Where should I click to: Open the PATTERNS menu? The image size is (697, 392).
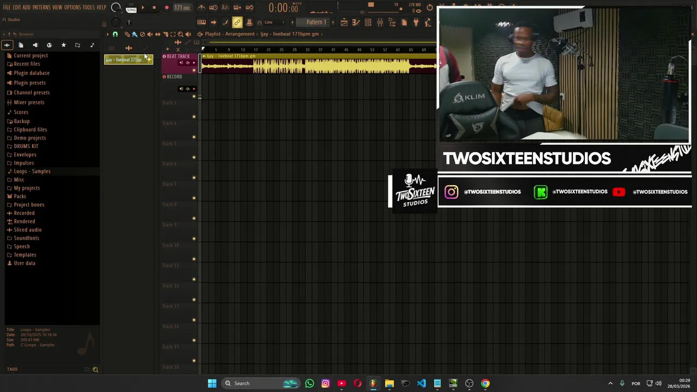point(41,8)
